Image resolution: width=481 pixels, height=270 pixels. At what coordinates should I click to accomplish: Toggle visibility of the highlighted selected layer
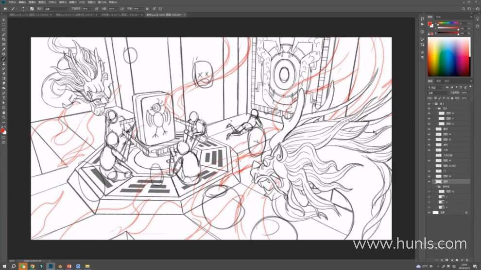click(x=429, y=181)
